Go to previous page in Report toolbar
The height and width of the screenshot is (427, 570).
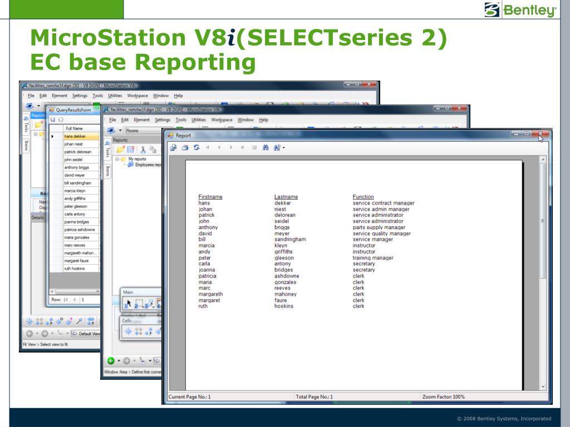219,147
